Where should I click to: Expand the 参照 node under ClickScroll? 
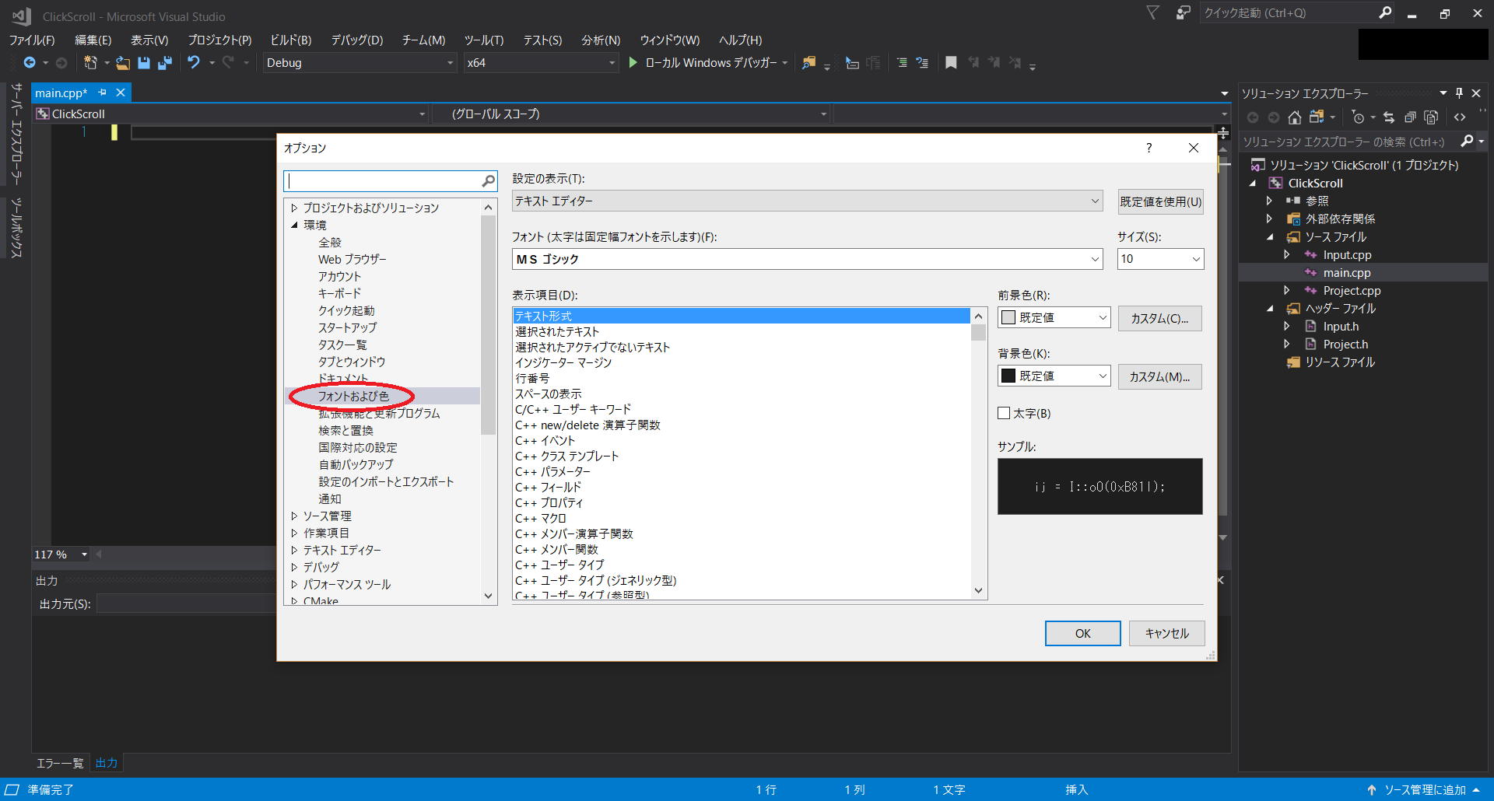click(x=1270, y=201)
